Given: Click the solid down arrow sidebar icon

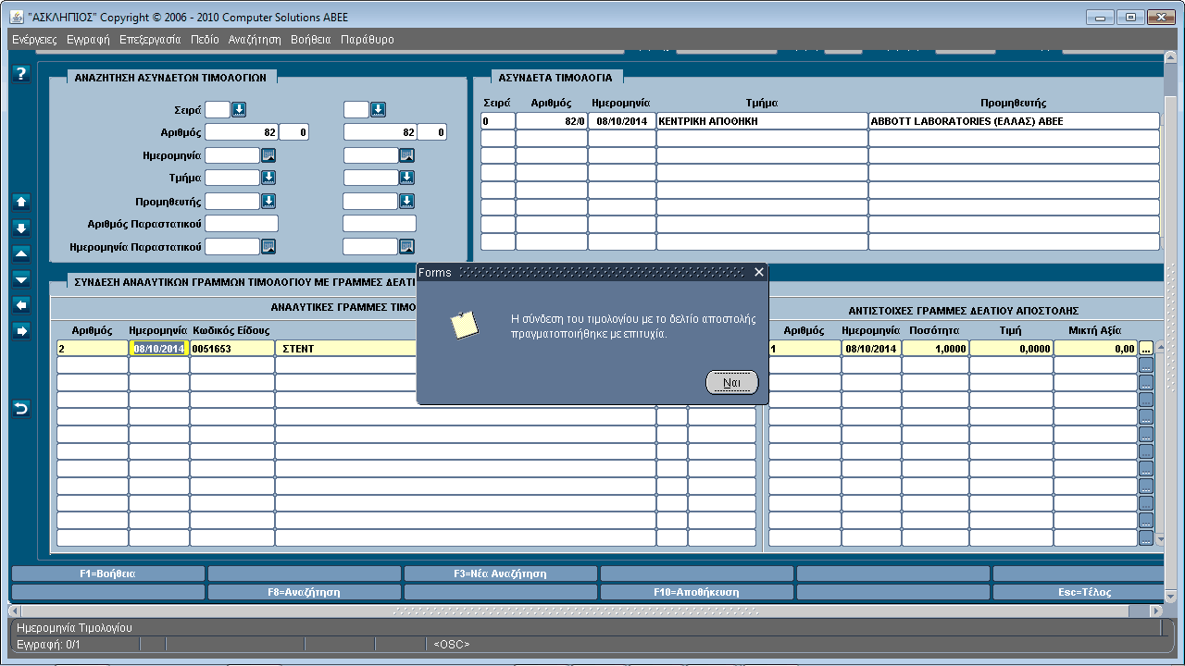Looking at the screenshot, I should coord(21,227).
